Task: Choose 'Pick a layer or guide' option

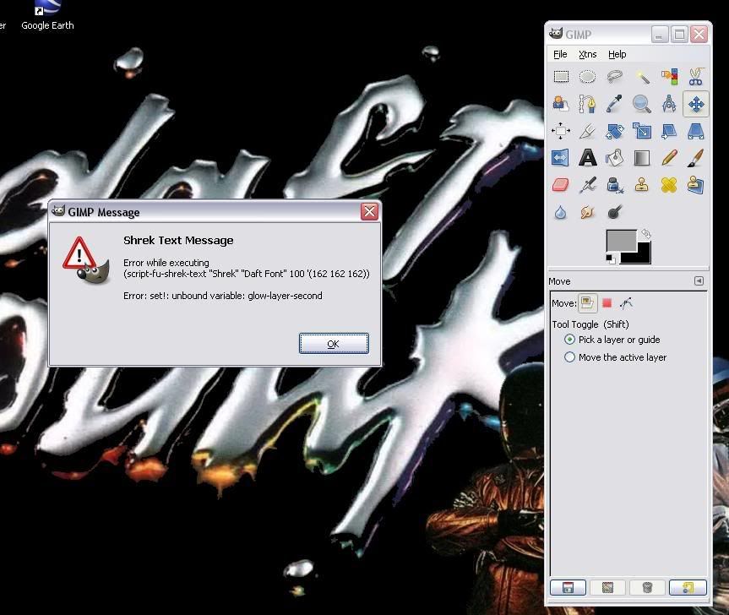Action: click(612, 340)
